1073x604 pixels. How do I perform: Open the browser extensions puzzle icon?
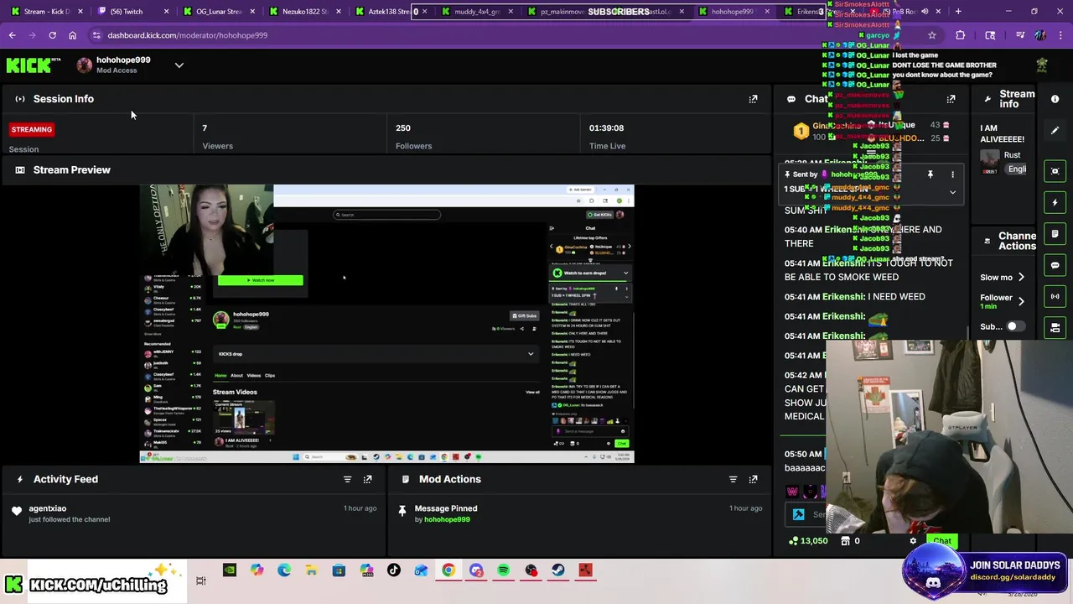click(961, 35)
